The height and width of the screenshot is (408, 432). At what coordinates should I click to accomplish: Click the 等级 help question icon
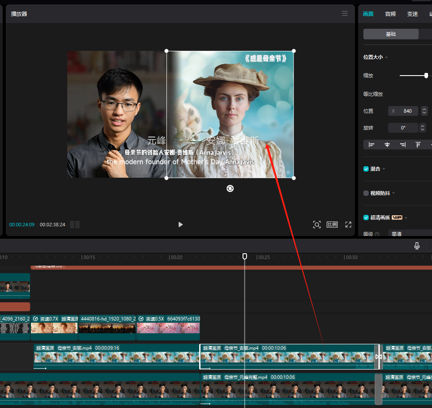[377, 234]
